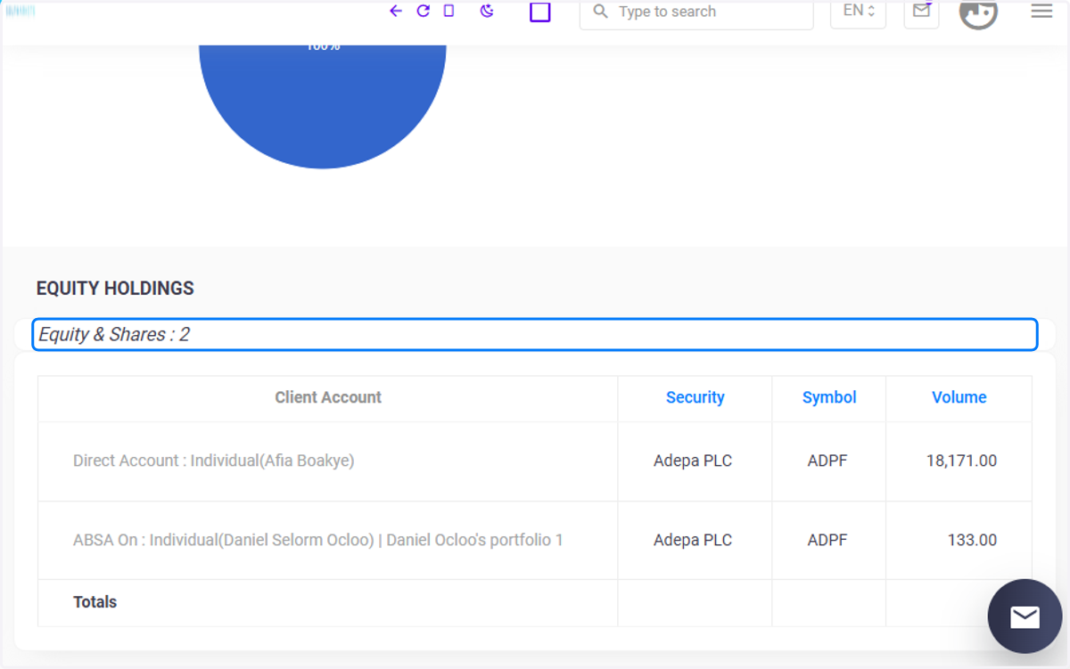Image resolution: width=1070 pixels, height=669 pixels.
Task: Sort by the Security column header
Action: click(x=695, y=397)
